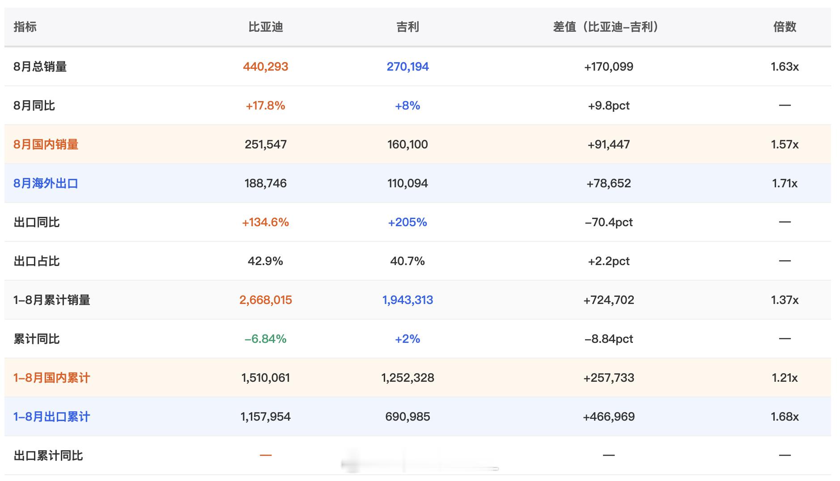Click the 1.68x multiple cell
The height and width of the screenshot is (481, 840).
[x=785, y=417]
